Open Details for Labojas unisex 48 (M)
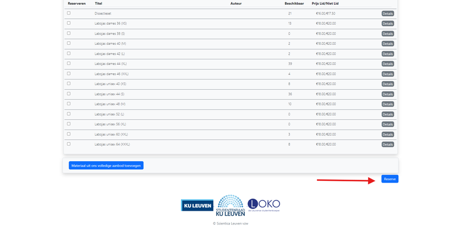 [x=388, y=104]
